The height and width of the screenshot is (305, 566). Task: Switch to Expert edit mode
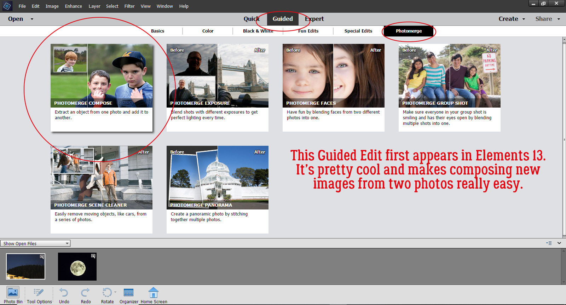314,19
